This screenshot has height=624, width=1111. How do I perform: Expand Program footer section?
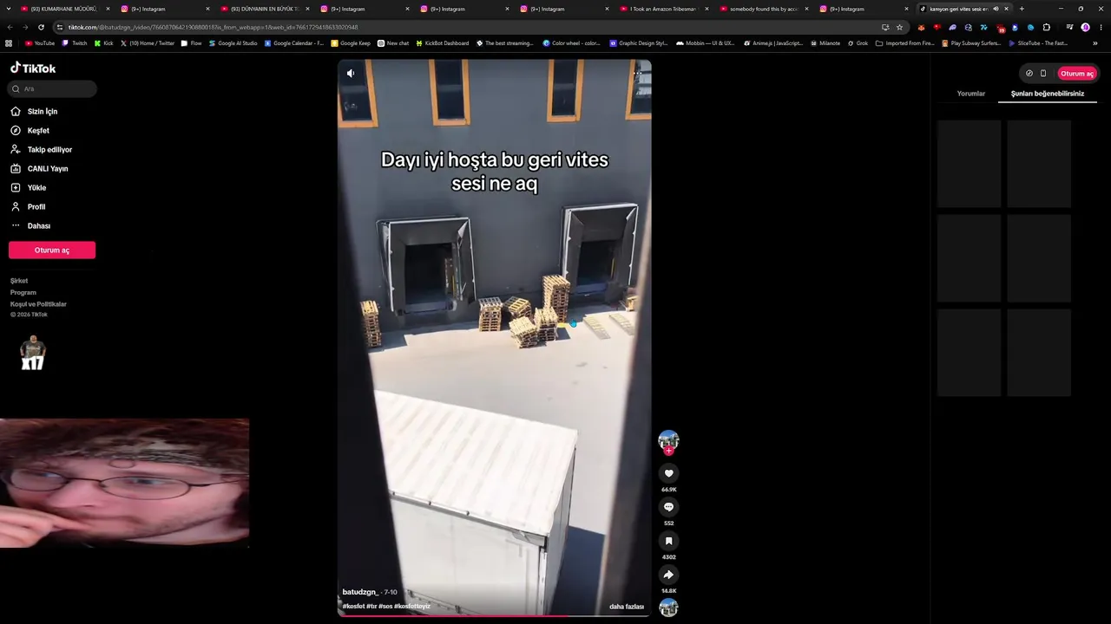coord(23,293)
